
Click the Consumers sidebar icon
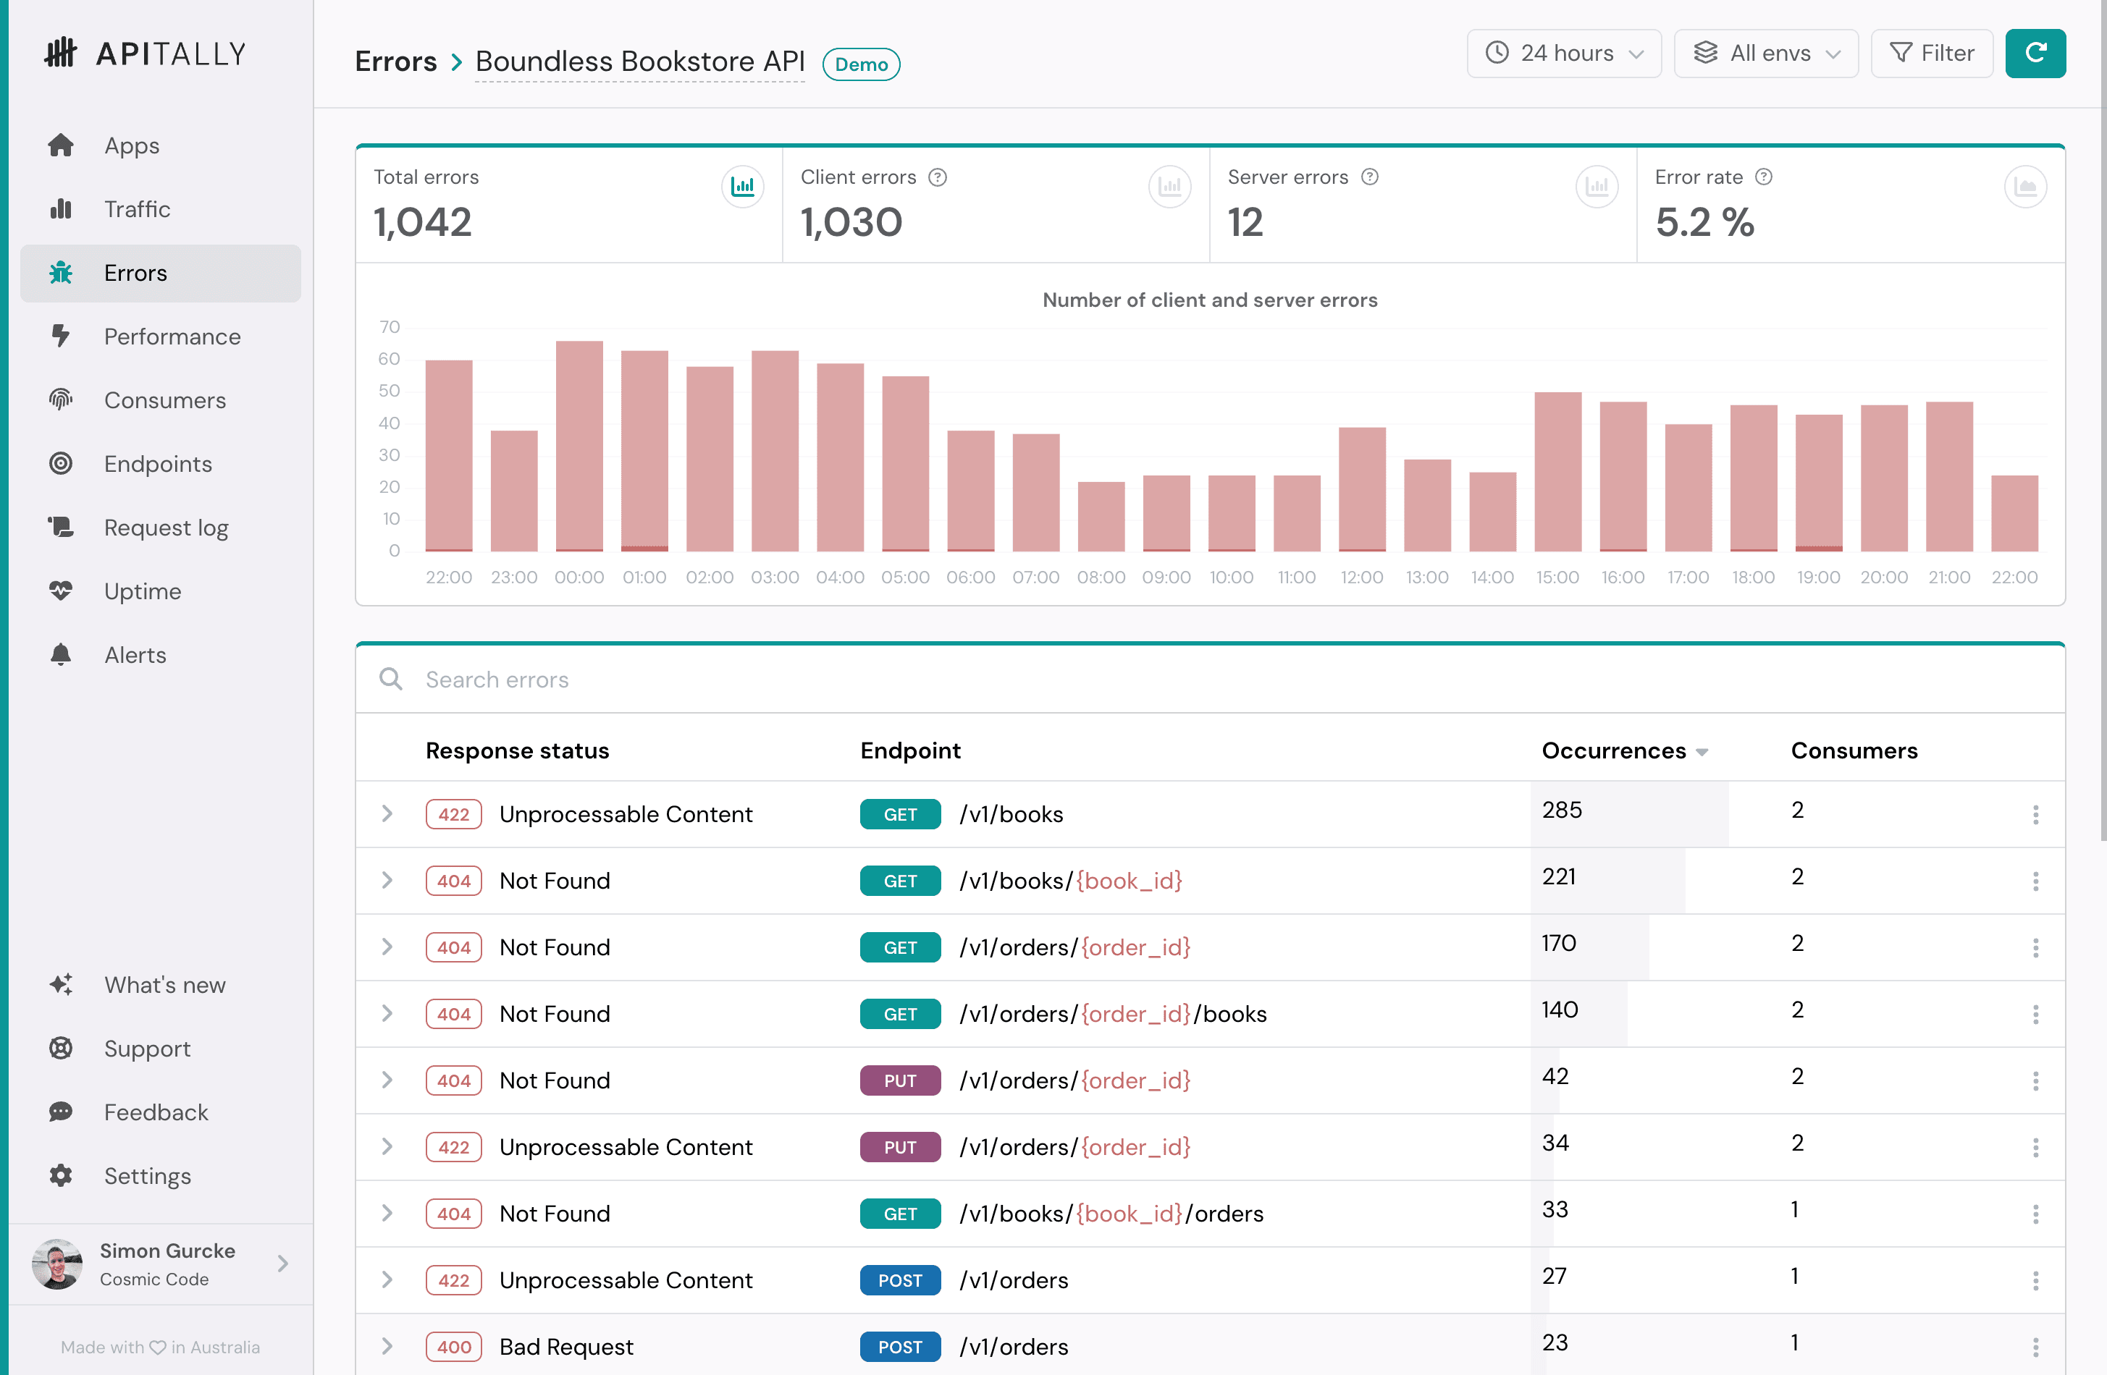60,399
